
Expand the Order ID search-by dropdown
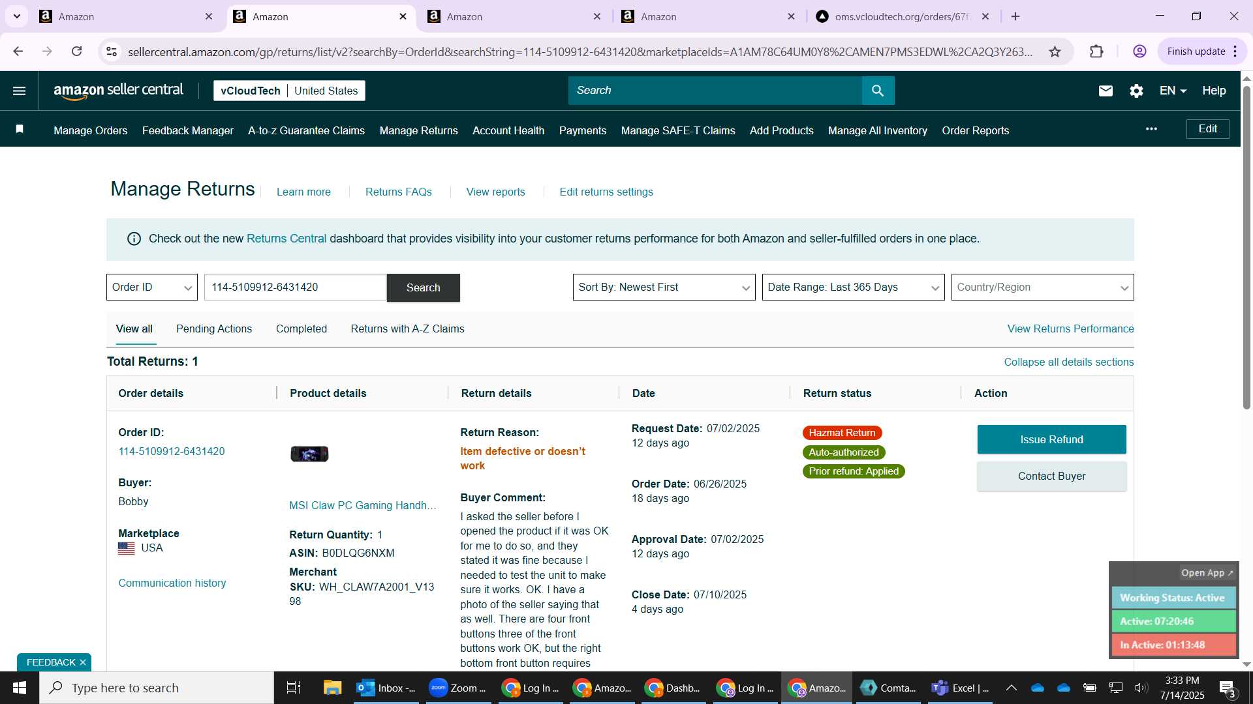pos(152,287)
